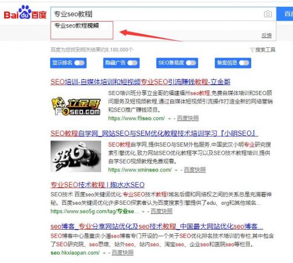
Task: Open 百度快照 for xminseo.com result
Action: coord(195,170)
